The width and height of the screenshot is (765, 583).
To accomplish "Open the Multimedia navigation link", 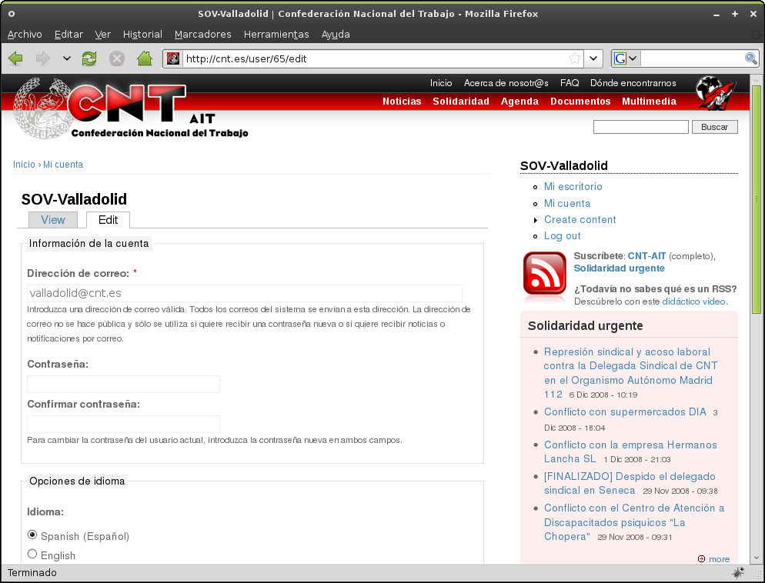I will 650,102.
